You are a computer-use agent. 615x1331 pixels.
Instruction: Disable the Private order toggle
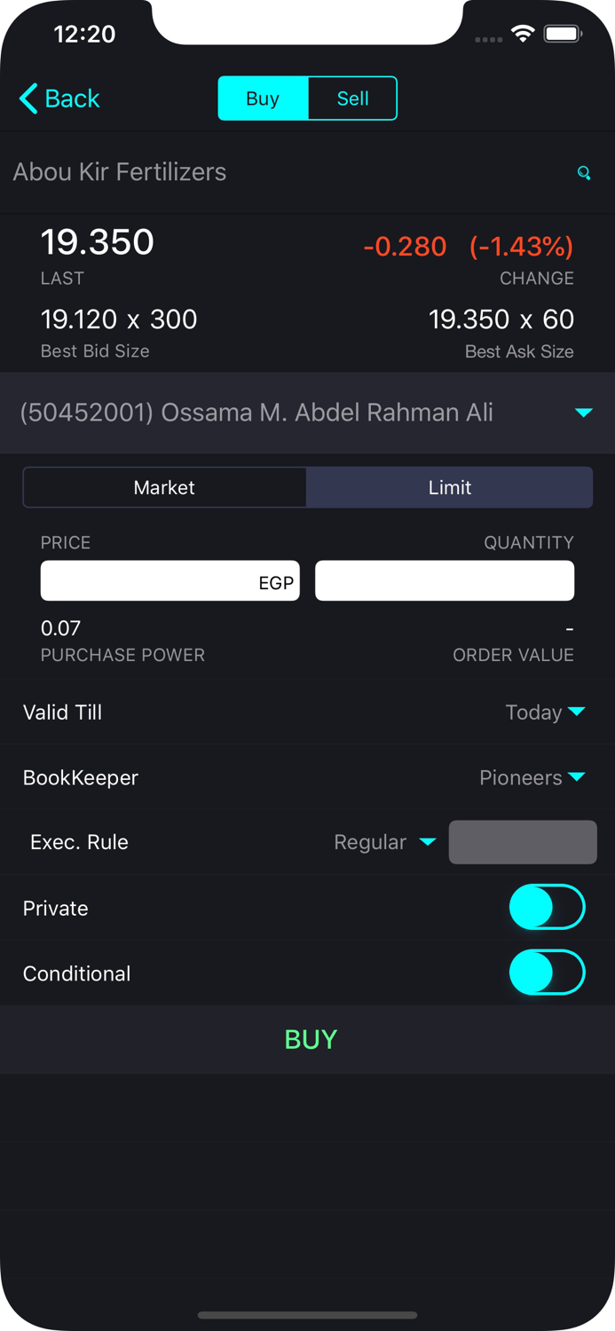(x=547, y=907)
